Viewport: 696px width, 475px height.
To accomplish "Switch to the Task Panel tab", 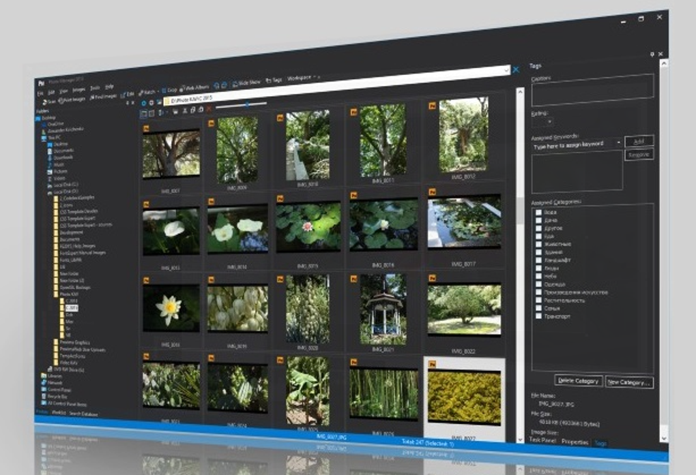I will (x=542, y=440).
